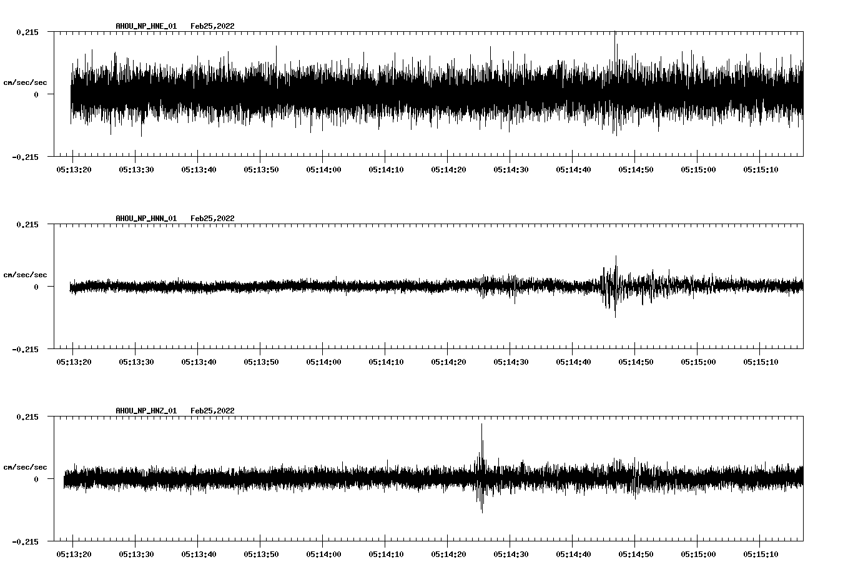The image size is (848, 577).
Task: Click 05:13:20 time label under HNN plot
Action: 74,362
